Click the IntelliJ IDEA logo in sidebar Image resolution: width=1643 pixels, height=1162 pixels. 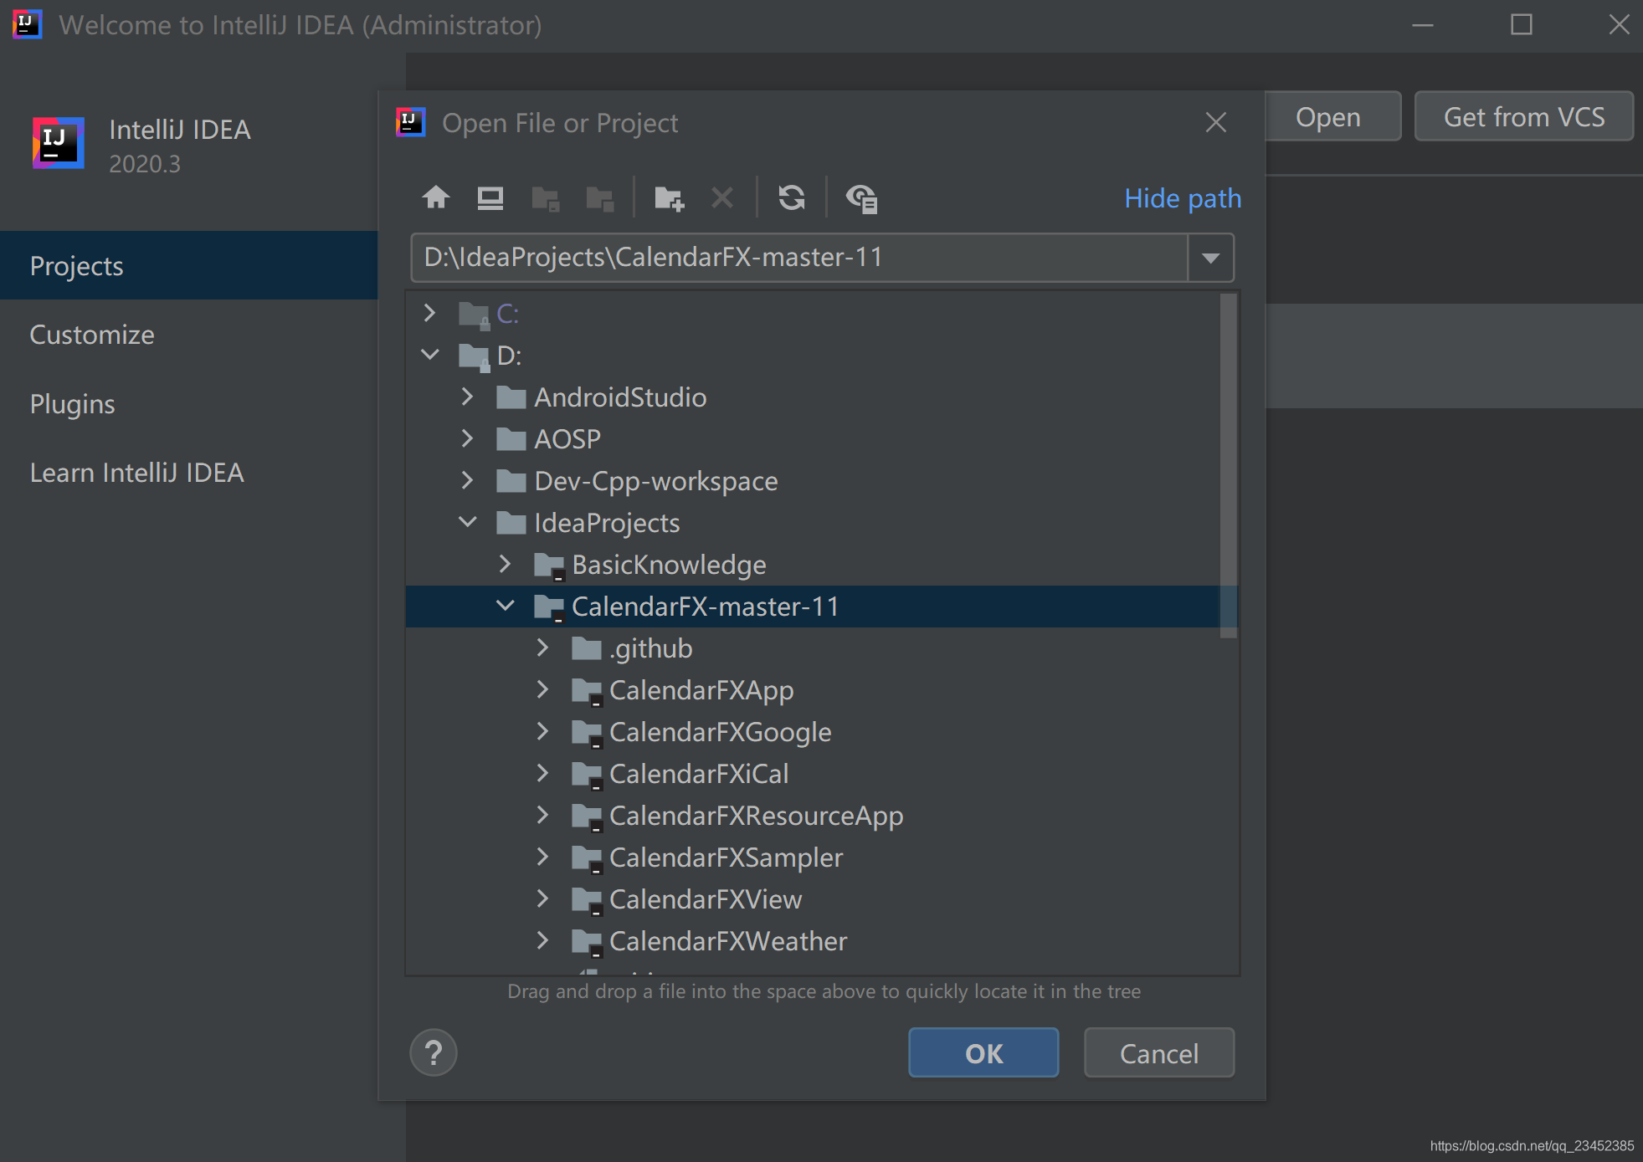[x=58, y=143]
